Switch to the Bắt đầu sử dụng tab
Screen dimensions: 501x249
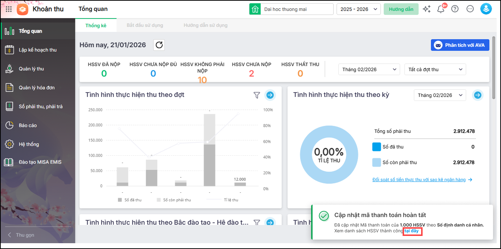coord(145,25)
